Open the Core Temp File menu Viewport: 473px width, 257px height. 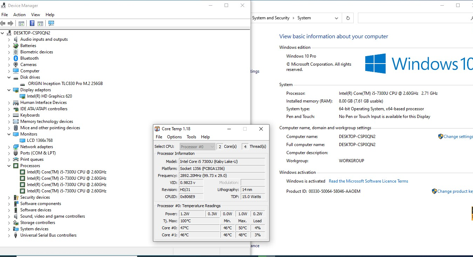[x=159, y=137]
